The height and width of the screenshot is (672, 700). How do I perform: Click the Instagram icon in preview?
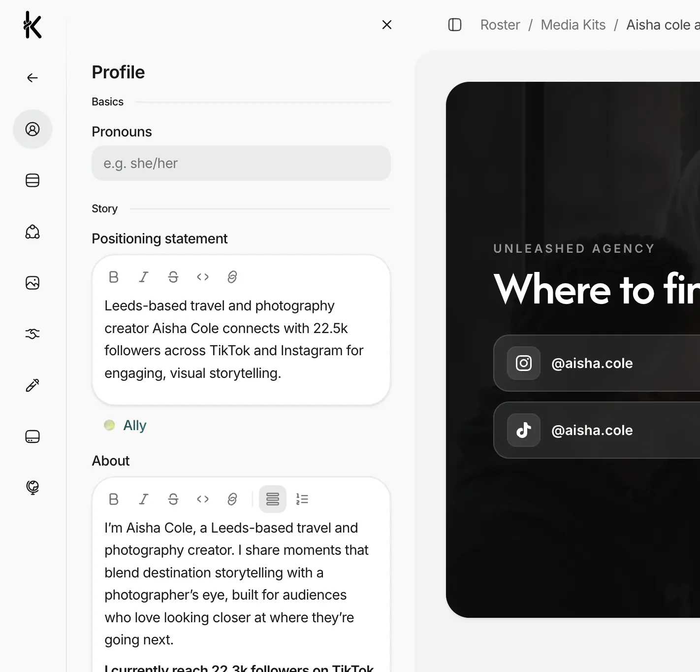pos(524,363)
